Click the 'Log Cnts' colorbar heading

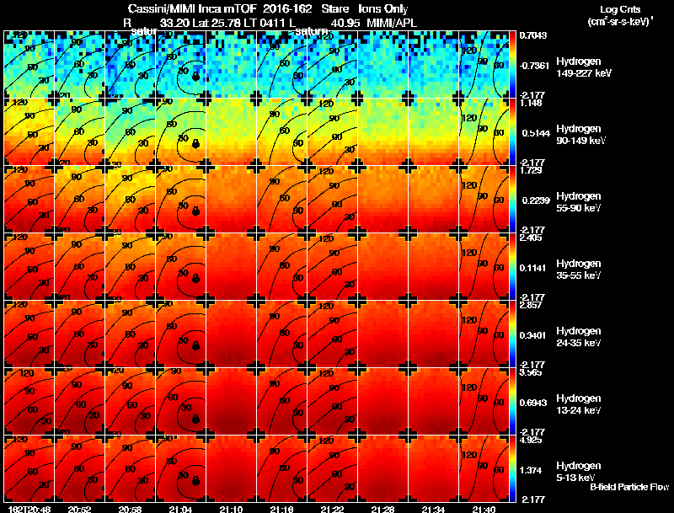click(x=620, y=9)
